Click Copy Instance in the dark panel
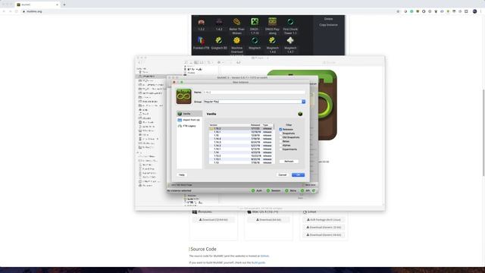Image resolution: width=485 pixels, height=273 pixels. tap(328, 25)
